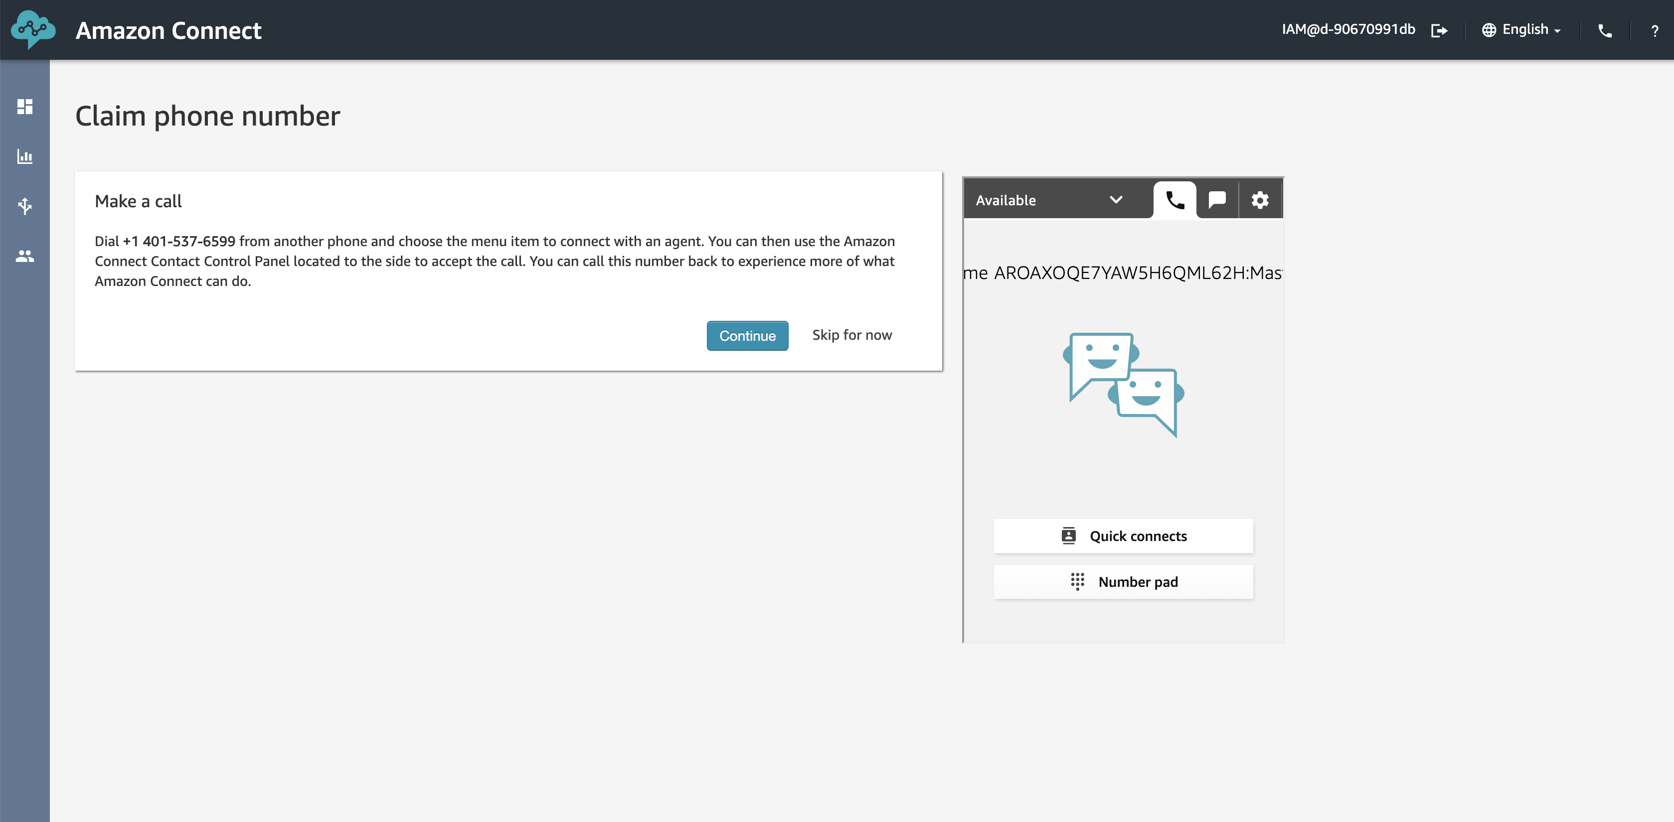Open the routing flows sidebar icon

click(25, 206)
